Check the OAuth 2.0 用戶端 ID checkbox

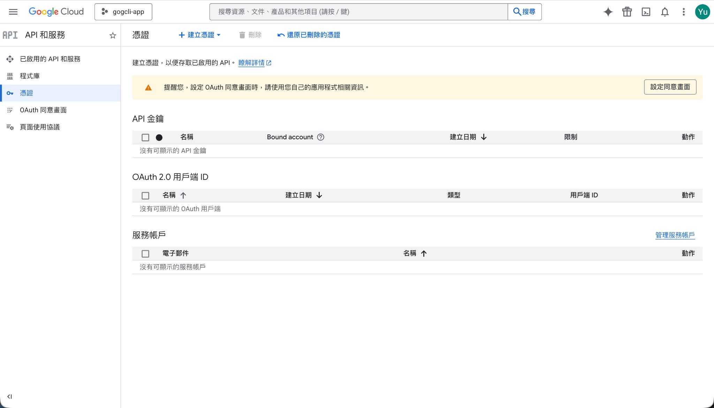click(145, 195)
